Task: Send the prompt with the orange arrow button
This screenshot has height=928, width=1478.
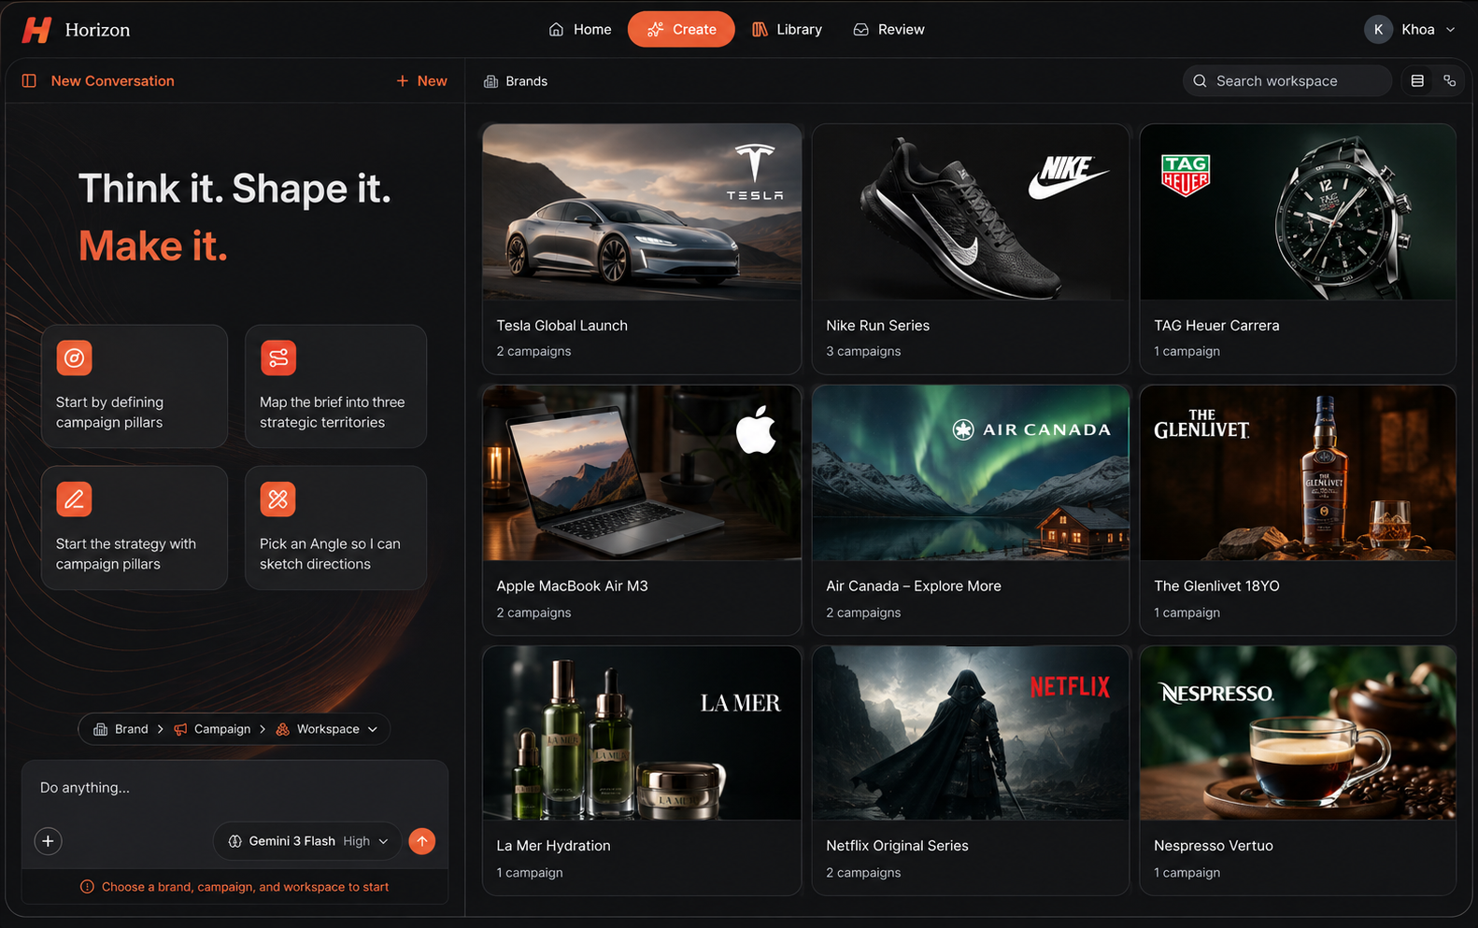Action: click(x=422, y=841)
